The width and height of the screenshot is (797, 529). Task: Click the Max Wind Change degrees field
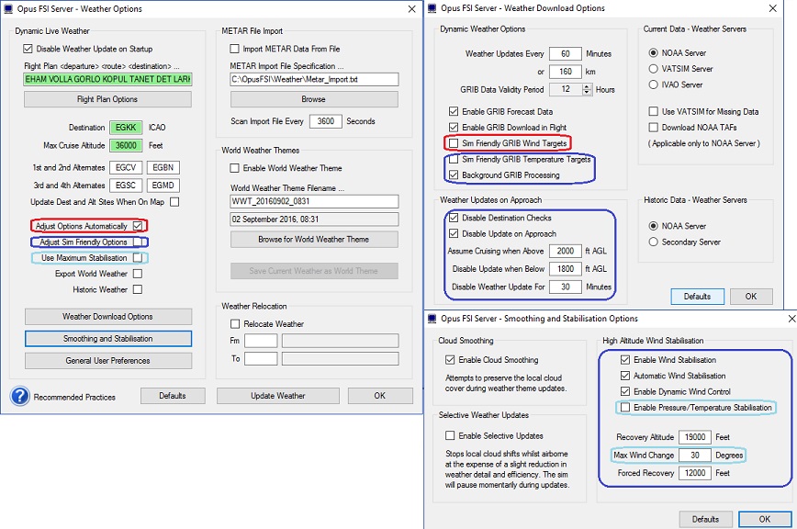click(x=695, y=456)
